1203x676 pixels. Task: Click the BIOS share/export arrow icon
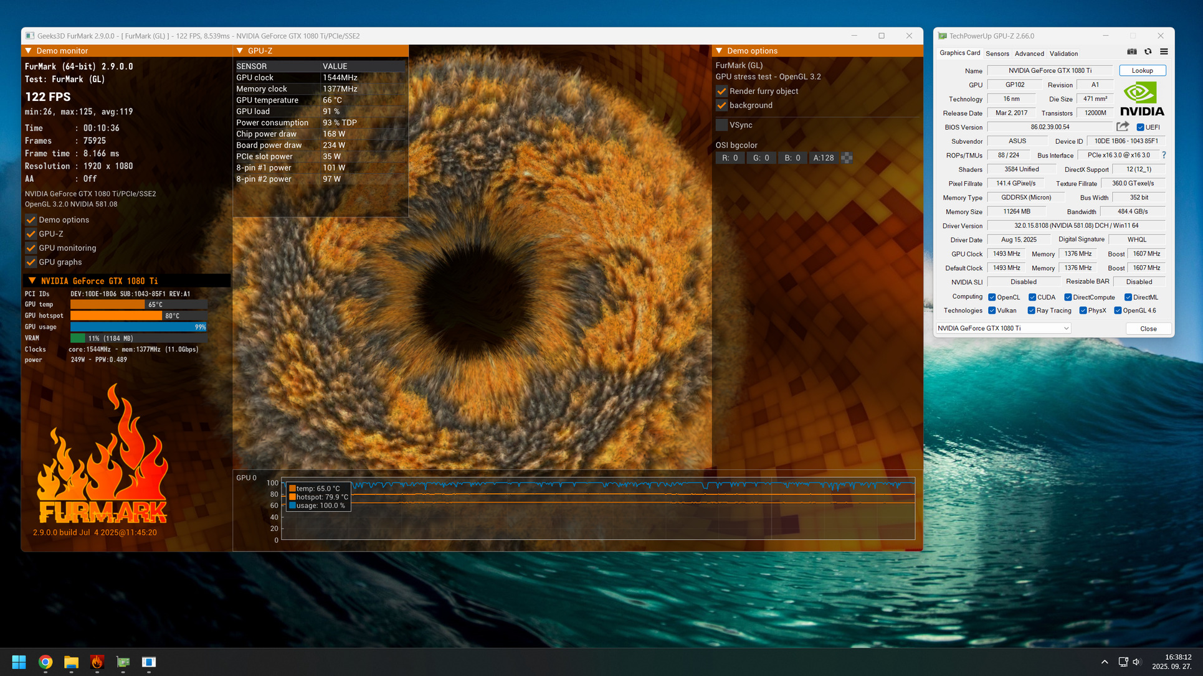click(1123, 127)
